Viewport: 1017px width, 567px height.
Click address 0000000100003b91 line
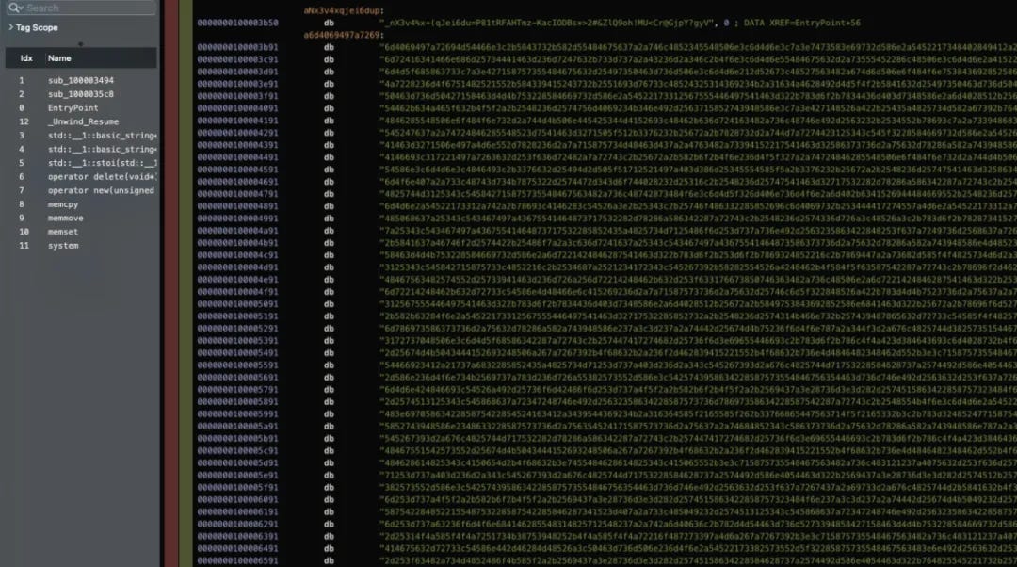coord(237,47)
